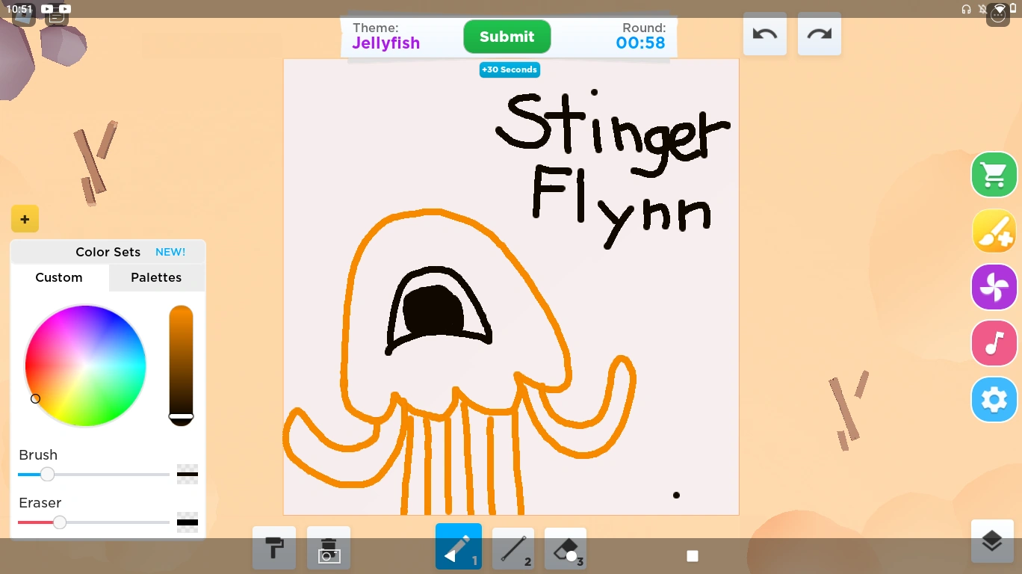Select the Pencil drawing tool
1022x574 pixels.
tap(458, 546)
